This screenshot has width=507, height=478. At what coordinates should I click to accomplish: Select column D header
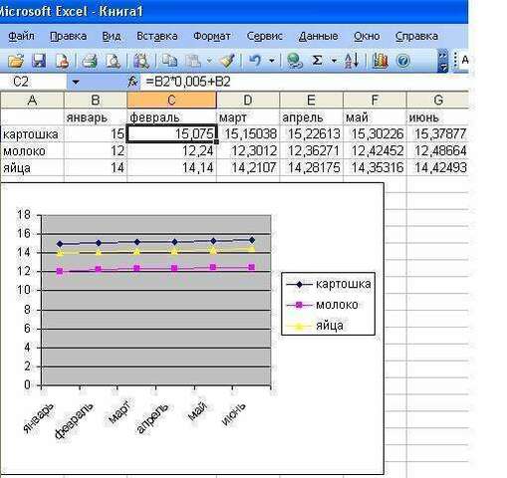pyautogui.click(x=248, y=101)
